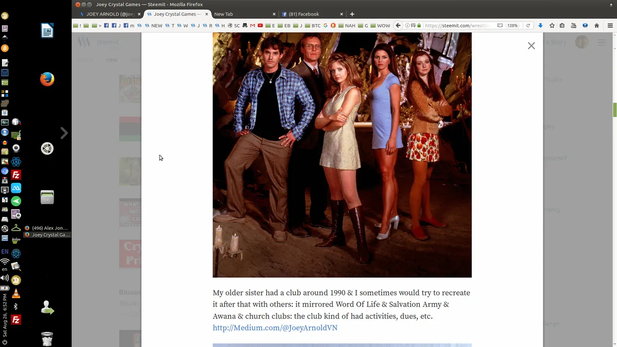Viewport: 617px width, 347px height.
Task: Open the text editor notepad icon
Action: tap(5, 63)
